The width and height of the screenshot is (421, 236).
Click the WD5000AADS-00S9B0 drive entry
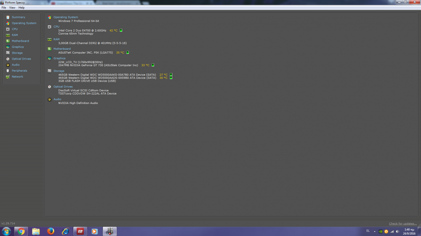click(x=107, y=78)
